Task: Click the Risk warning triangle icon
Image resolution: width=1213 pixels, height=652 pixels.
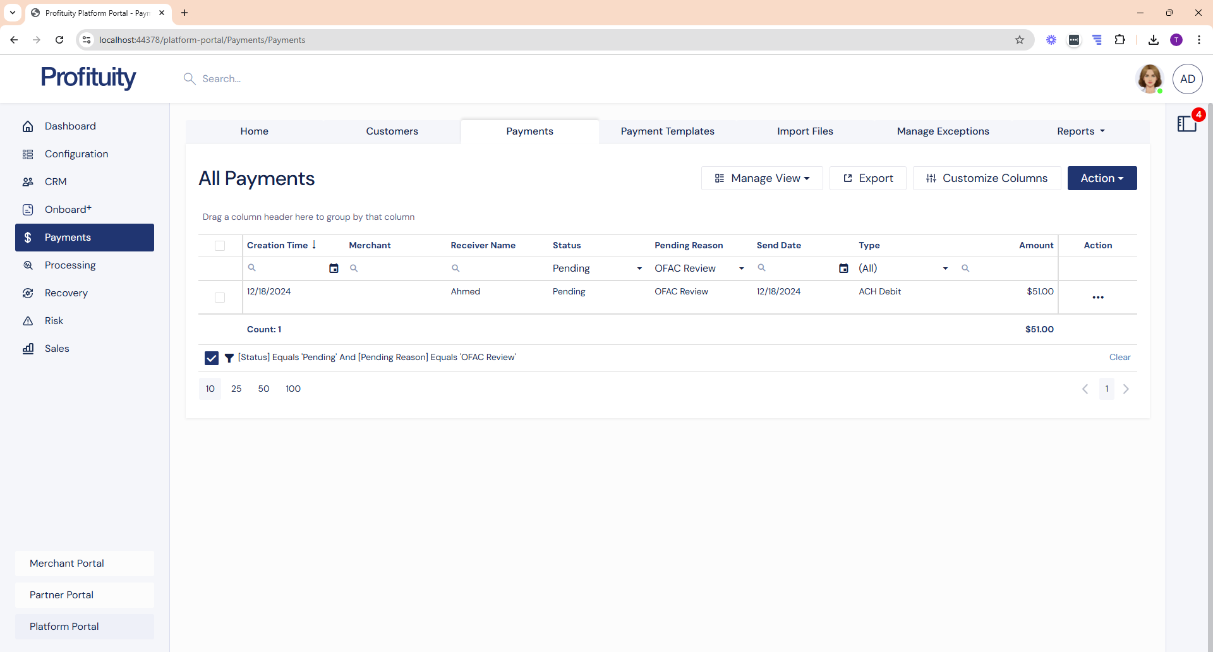Action: [x=28, y=321]
